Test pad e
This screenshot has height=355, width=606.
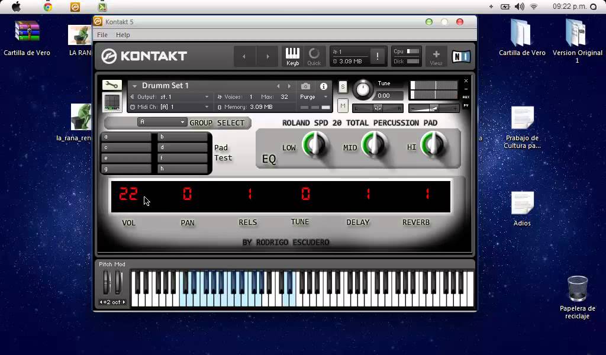tap(127, 158)
